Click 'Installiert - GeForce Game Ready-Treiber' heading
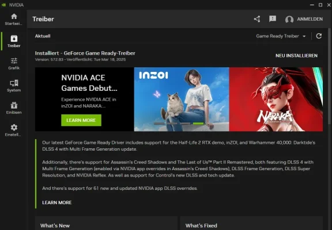 [x=85, y=53]
